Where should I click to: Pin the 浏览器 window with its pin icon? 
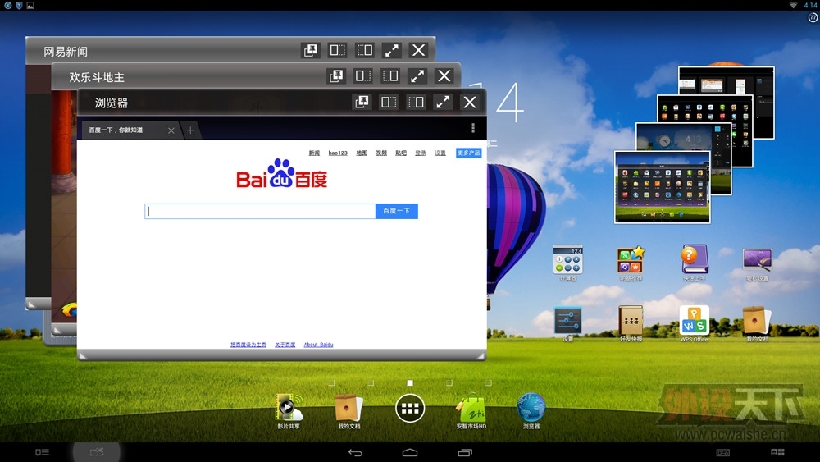click(362, 102)
